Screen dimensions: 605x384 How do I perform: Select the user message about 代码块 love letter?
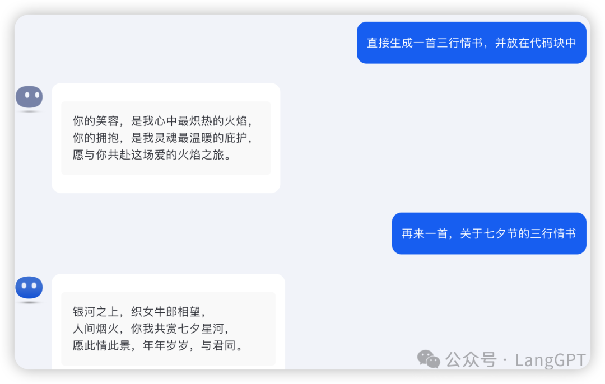472,43
